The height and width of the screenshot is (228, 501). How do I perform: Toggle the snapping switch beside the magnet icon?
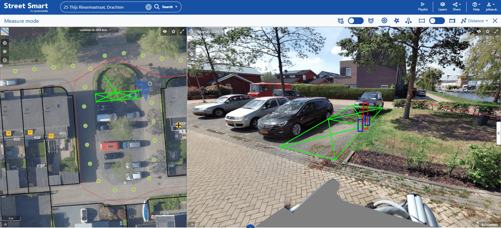click(356, 21)
